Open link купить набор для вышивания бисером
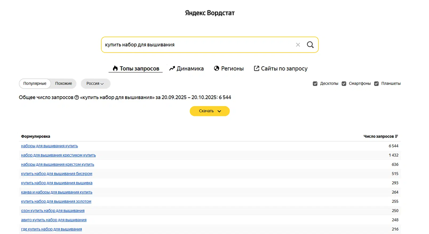The height and width of the screenshot is (234, 429). (57, 174)
